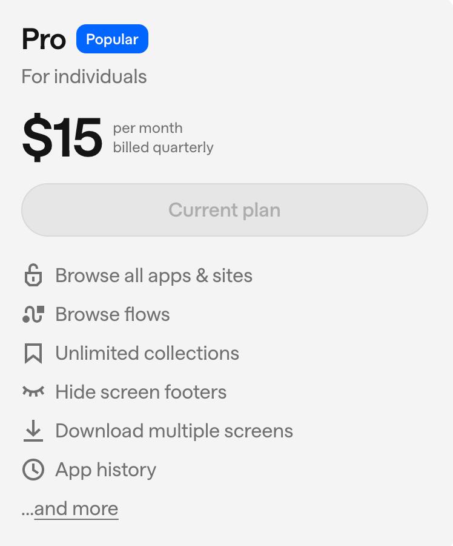Open the 'and more' link

(76, 509)
